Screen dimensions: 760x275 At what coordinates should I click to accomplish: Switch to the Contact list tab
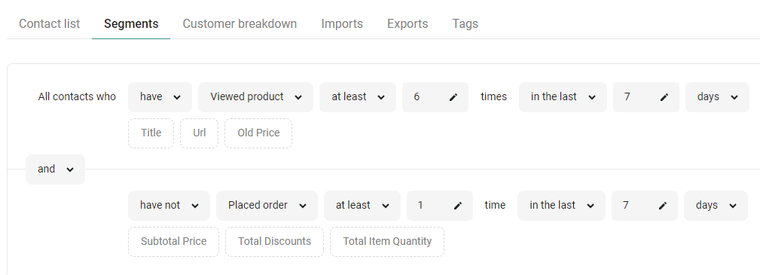tap(50, 24)
